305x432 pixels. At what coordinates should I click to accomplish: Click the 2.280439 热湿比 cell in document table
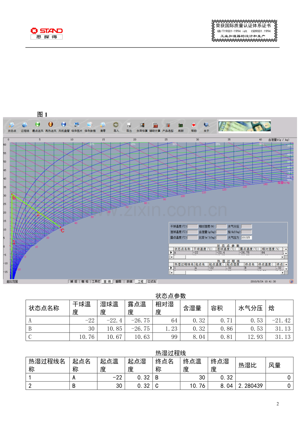click(251, 386)
